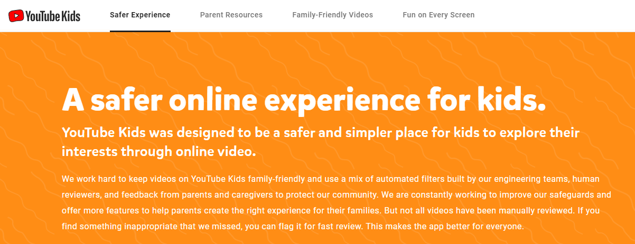Viewport: 635px width, 244px height.
Task: Click the subheading line starting "YouTube Kids was designed"
Action: 321,133
